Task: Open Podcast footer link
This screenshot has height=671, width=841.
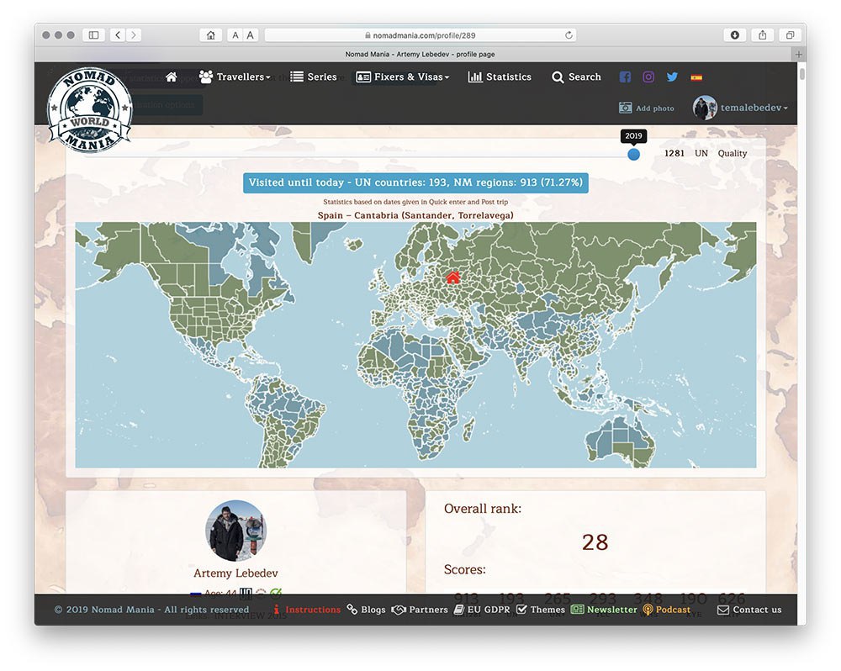Action: tap(667, 610)
